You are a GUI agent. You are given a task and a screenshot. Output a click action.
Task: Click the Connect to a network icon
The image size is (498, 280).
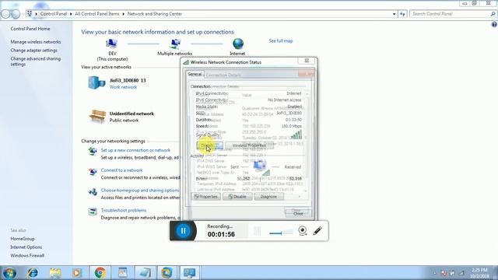point(93,172)
